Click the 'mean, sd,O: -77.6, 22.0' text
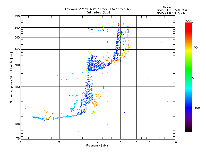The image size is (206, 155). (171, 10)
